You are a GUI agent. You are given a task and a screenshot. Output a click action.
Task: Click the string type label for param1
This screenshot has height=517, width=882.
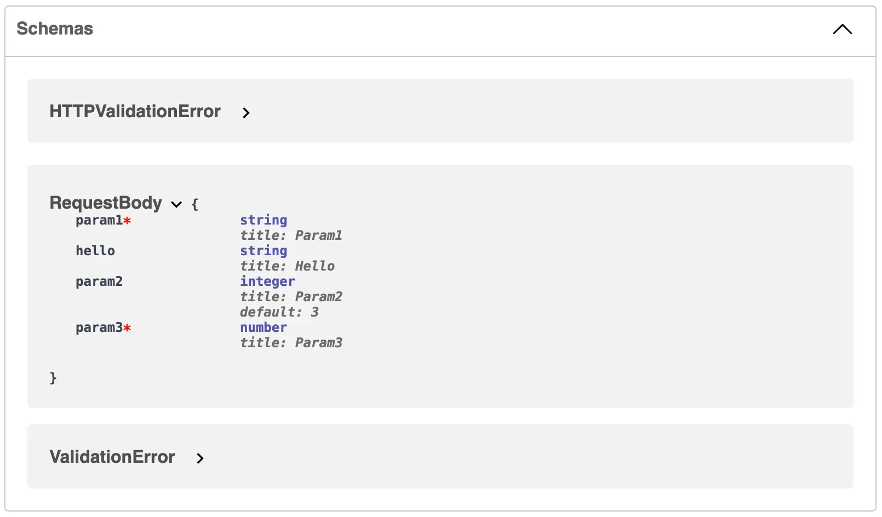263,220
